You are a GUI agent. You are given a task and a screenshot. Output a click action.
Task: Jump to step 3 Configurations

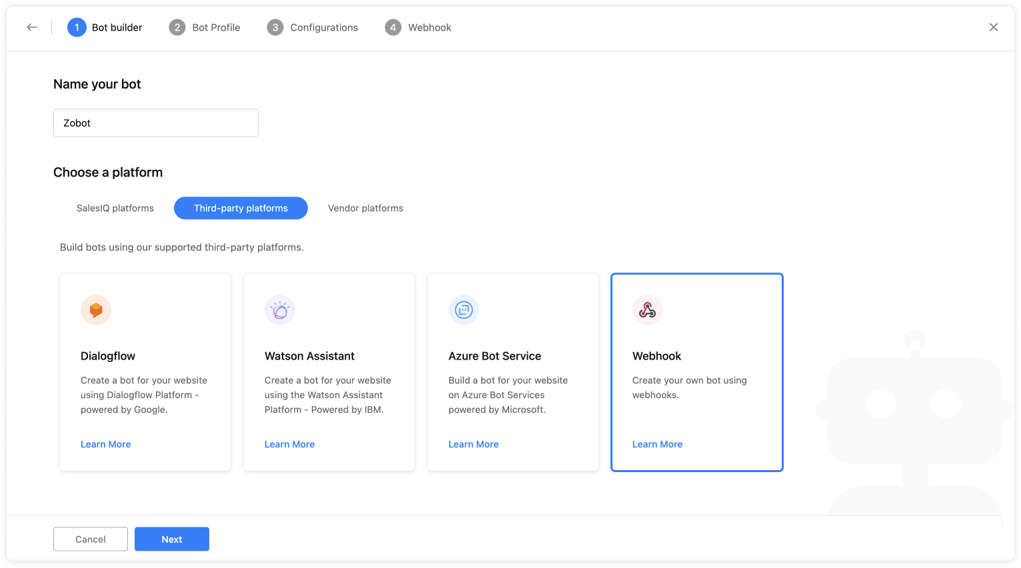[x=313, y=27]
